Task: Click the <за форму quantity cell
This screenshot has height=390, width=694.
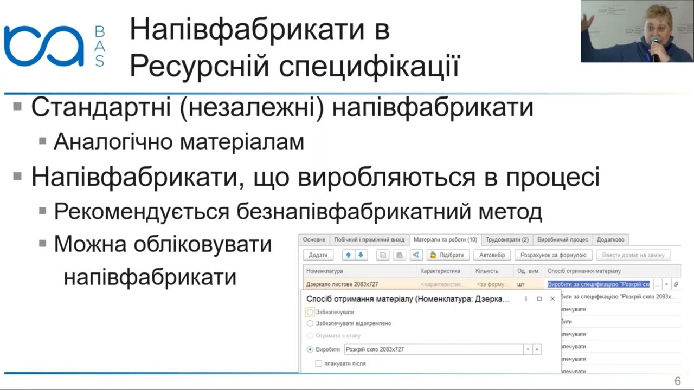Action: 493,284
